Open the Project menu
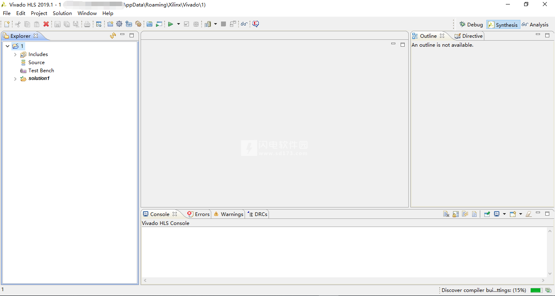Image resolution: width=555 pixels, height=296 pixels. (39, 13)
